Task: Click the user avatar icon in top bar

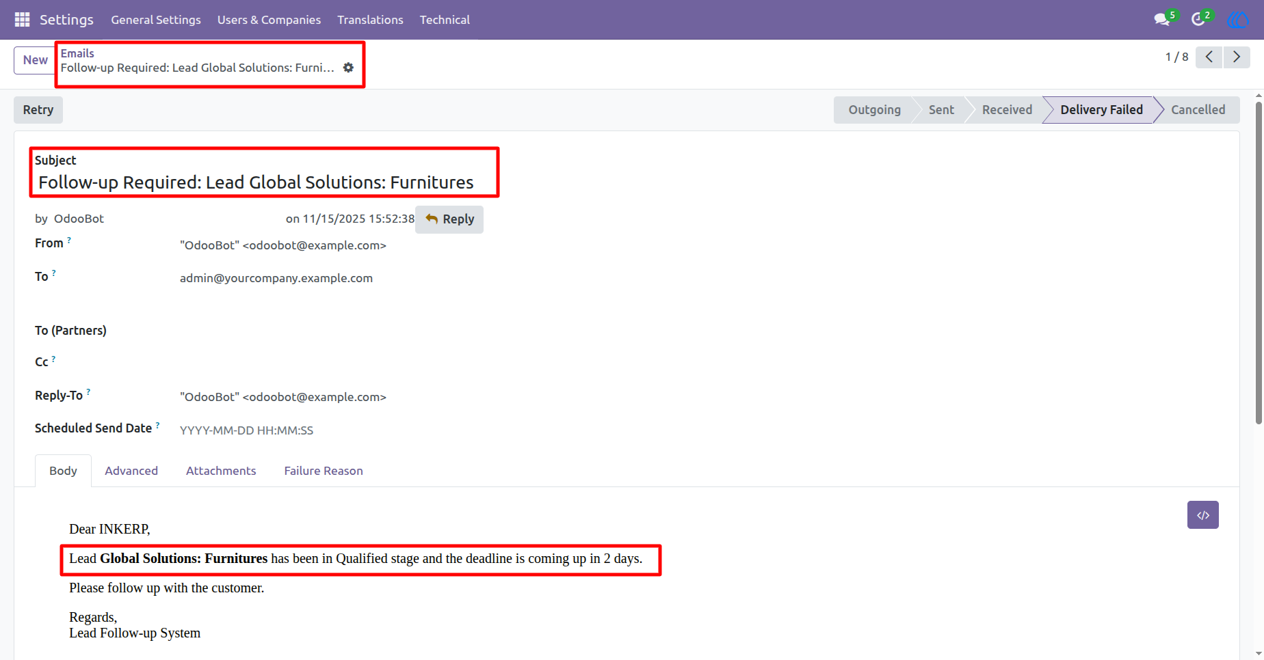Action: pos(1238,20)
